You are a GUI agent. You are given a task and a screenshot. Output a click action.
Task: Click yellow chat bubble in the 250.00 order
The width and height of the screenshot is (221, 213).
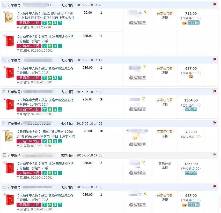point(135,138)
